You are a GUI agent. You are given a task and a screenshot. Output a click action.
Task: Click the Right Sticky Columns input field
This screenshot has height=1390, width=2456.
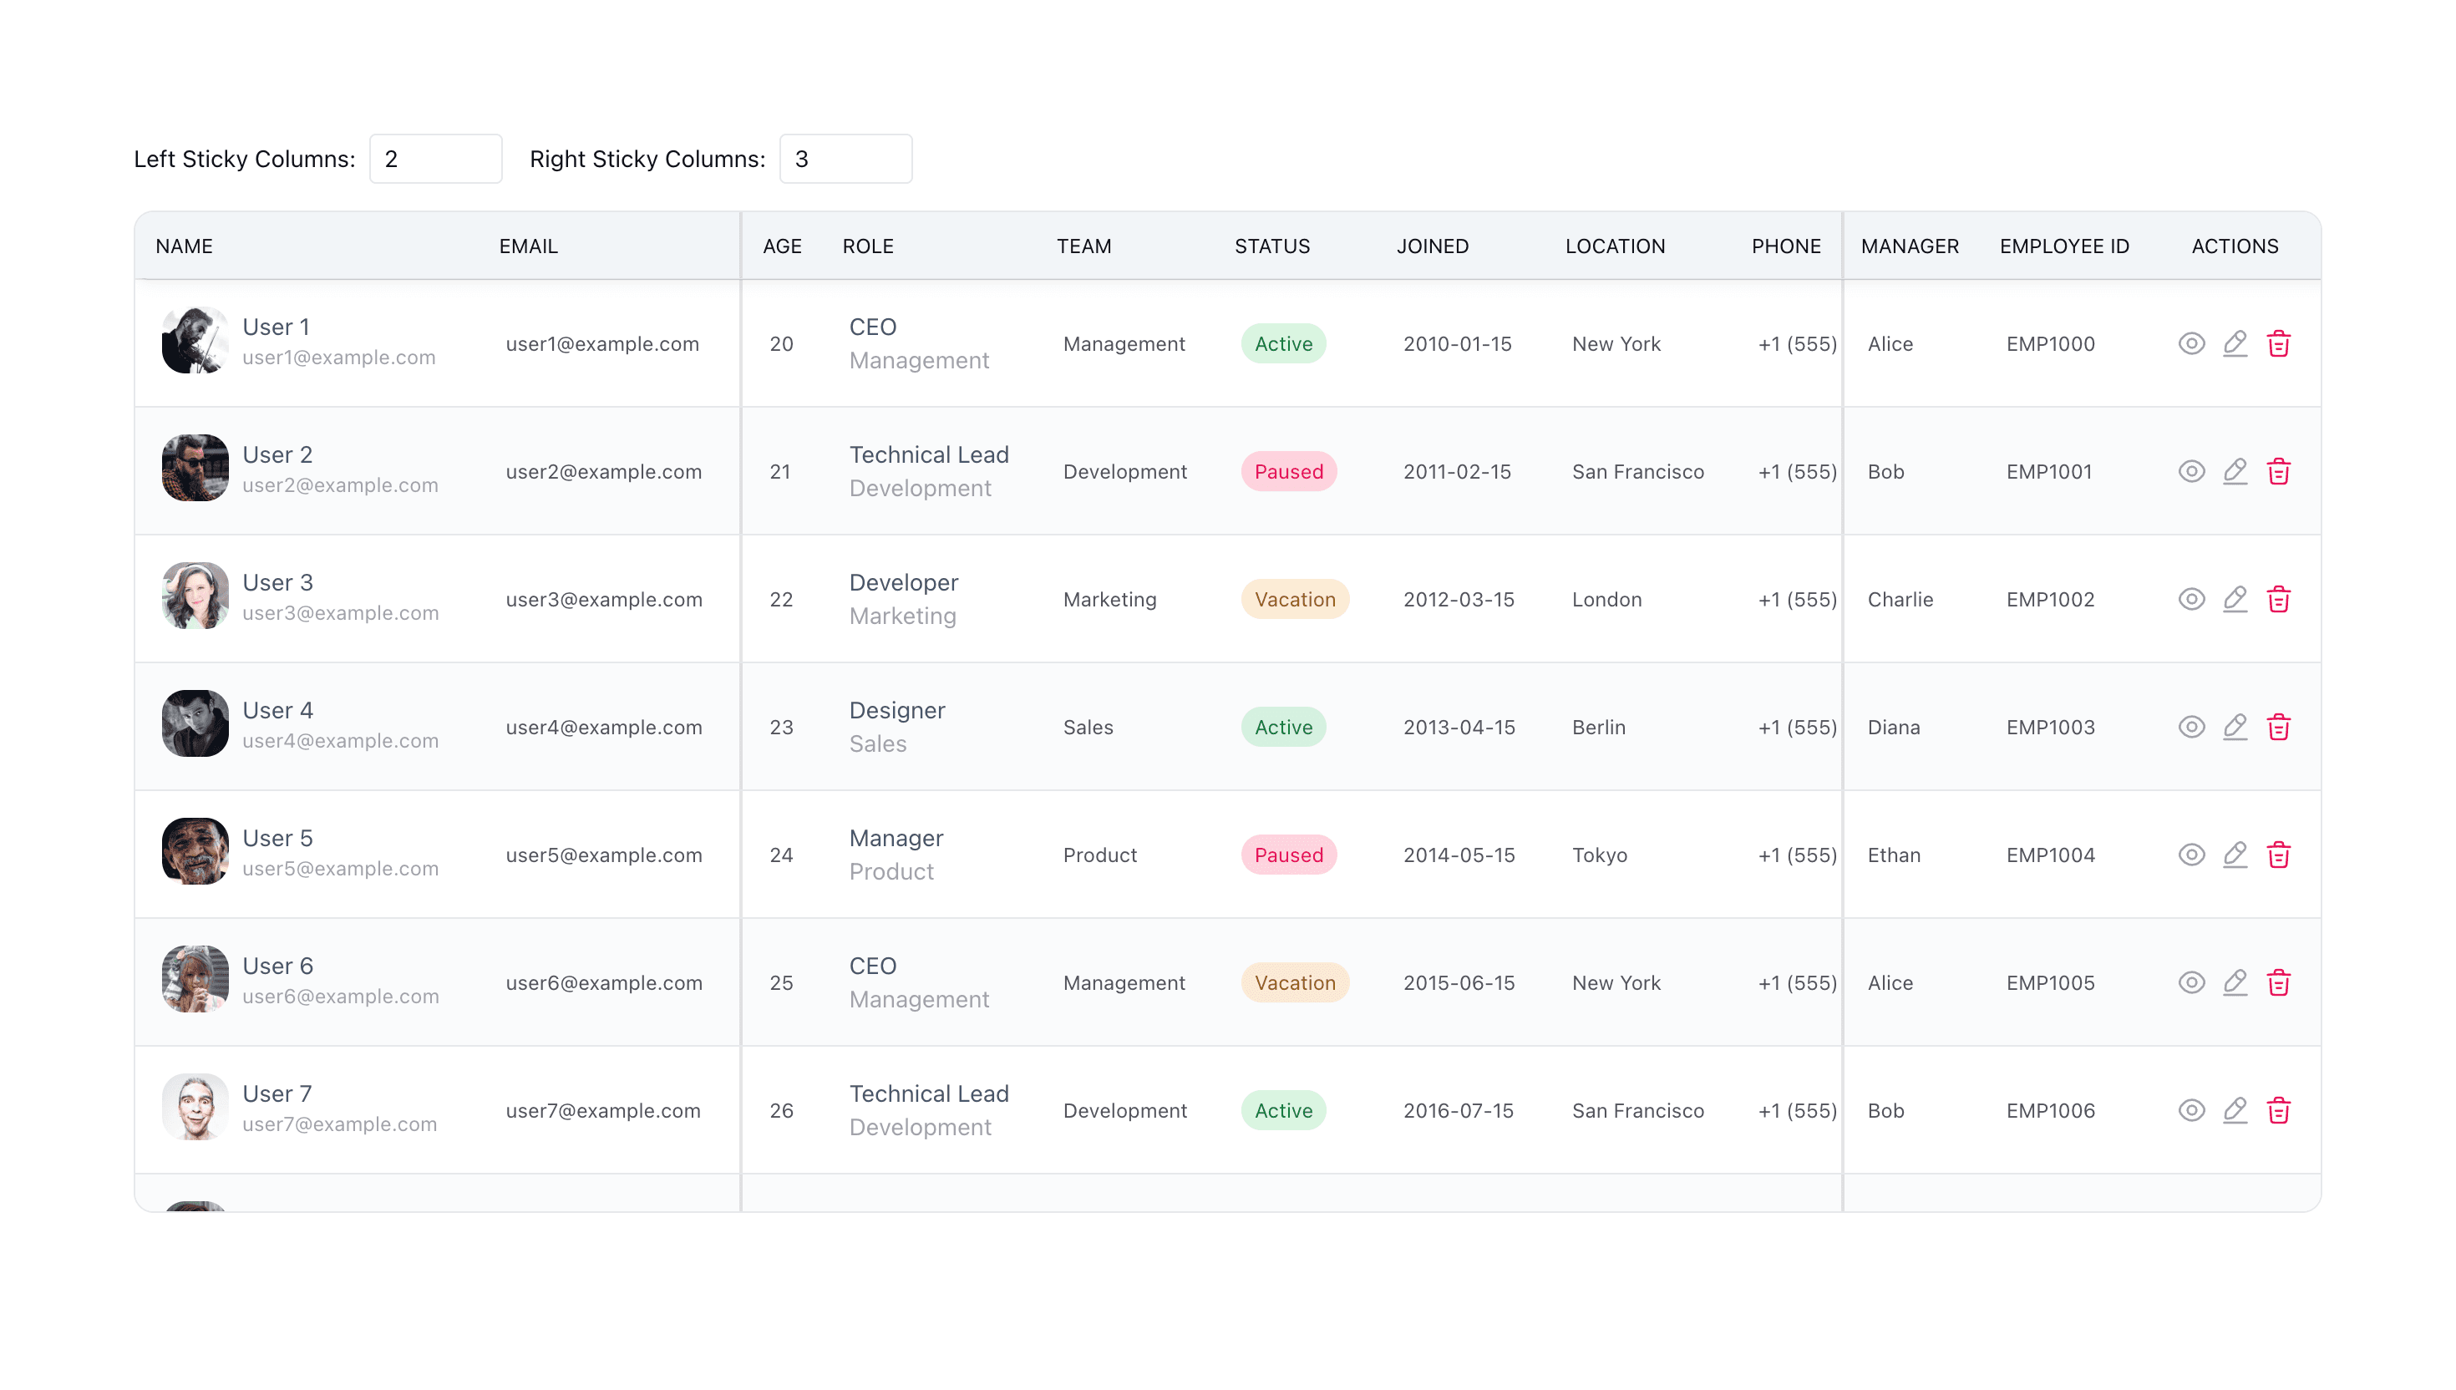pyautogui.click(x=845, y=159)
